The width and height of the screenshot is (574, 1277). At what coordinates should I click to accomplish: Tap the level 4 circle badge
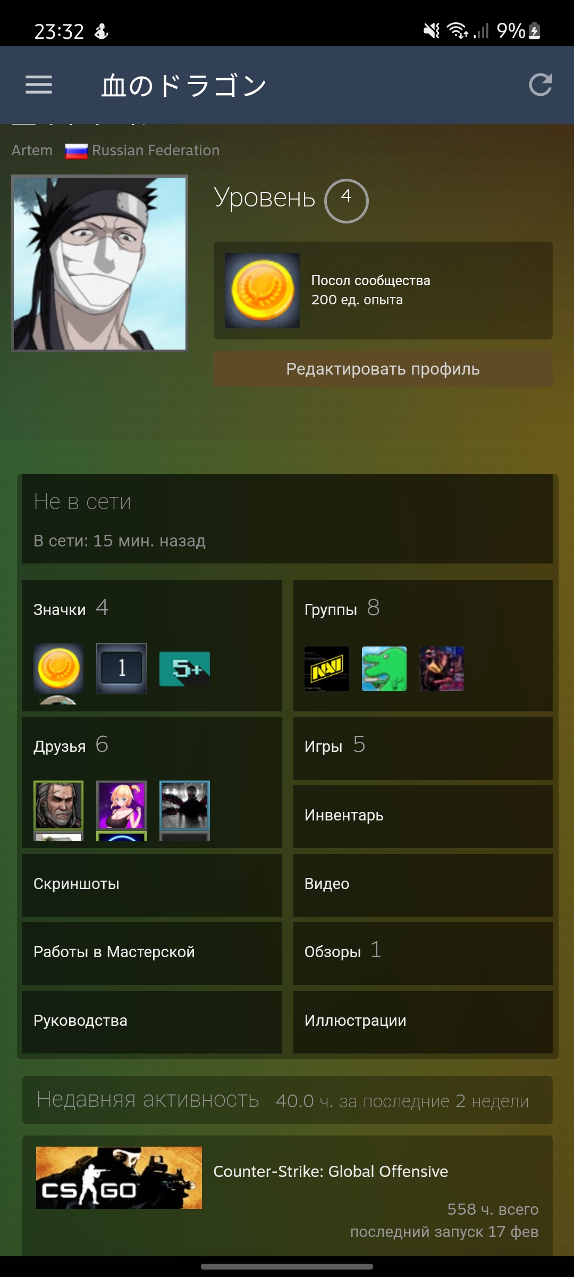(347, 201)
